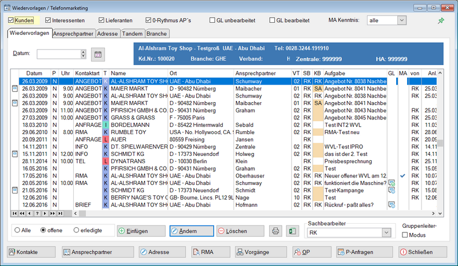Click the green pin icon at top right
Screen dimensions: 458x266
tap(440, 21)
